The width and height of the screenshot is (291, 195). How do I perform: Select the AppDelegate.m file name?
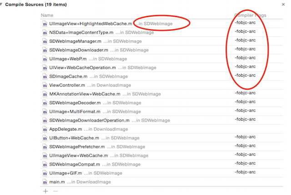click(65, 129)
